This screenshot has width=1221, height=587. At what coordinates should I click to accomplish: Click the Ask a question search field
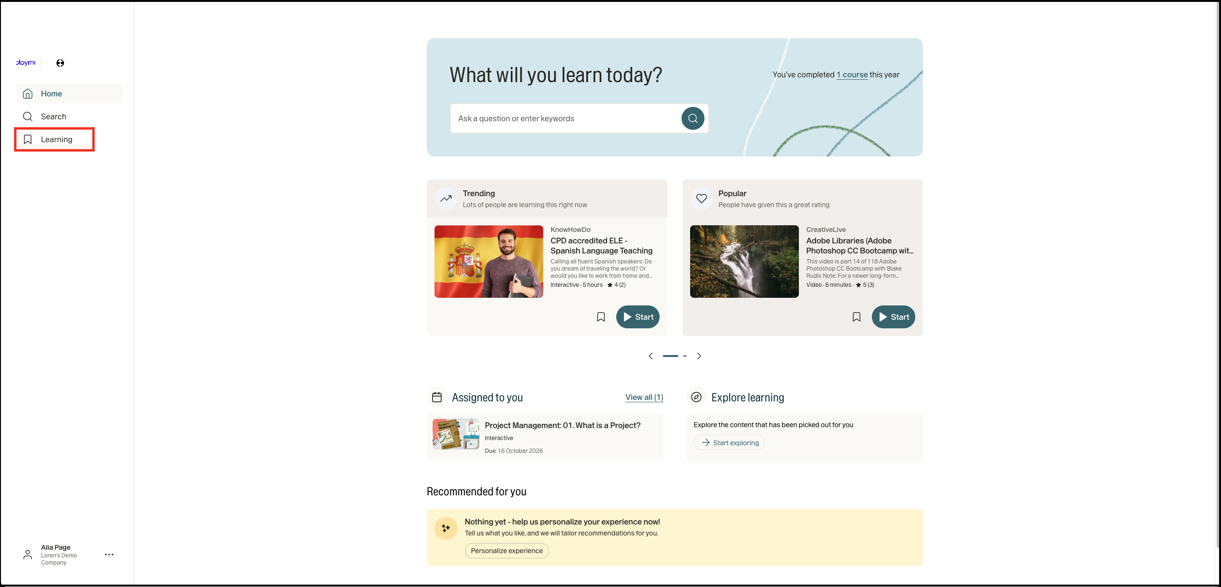pyautogui.click(x=565, y=118)
